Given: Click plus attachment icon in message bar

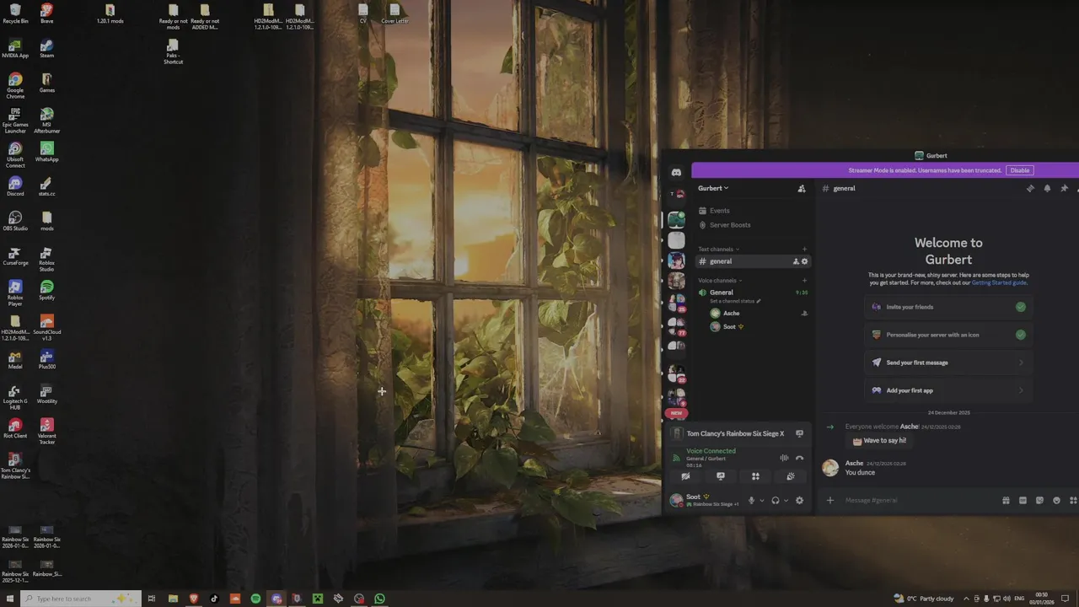Looking at the screenshot, I should coord(829,500).
